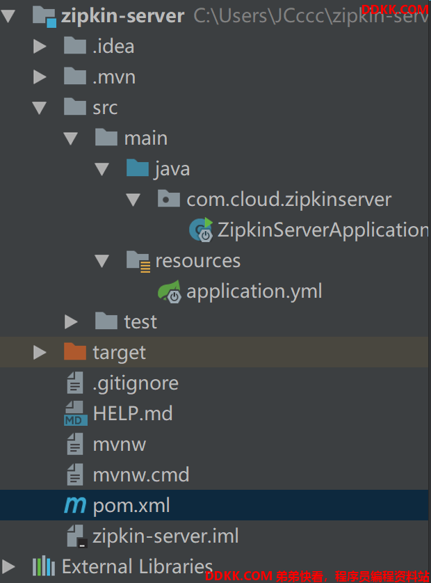Click the HELP.md markdown file icon
The width and height of the screenshot is (431, 583).
[x=76, y=413]
